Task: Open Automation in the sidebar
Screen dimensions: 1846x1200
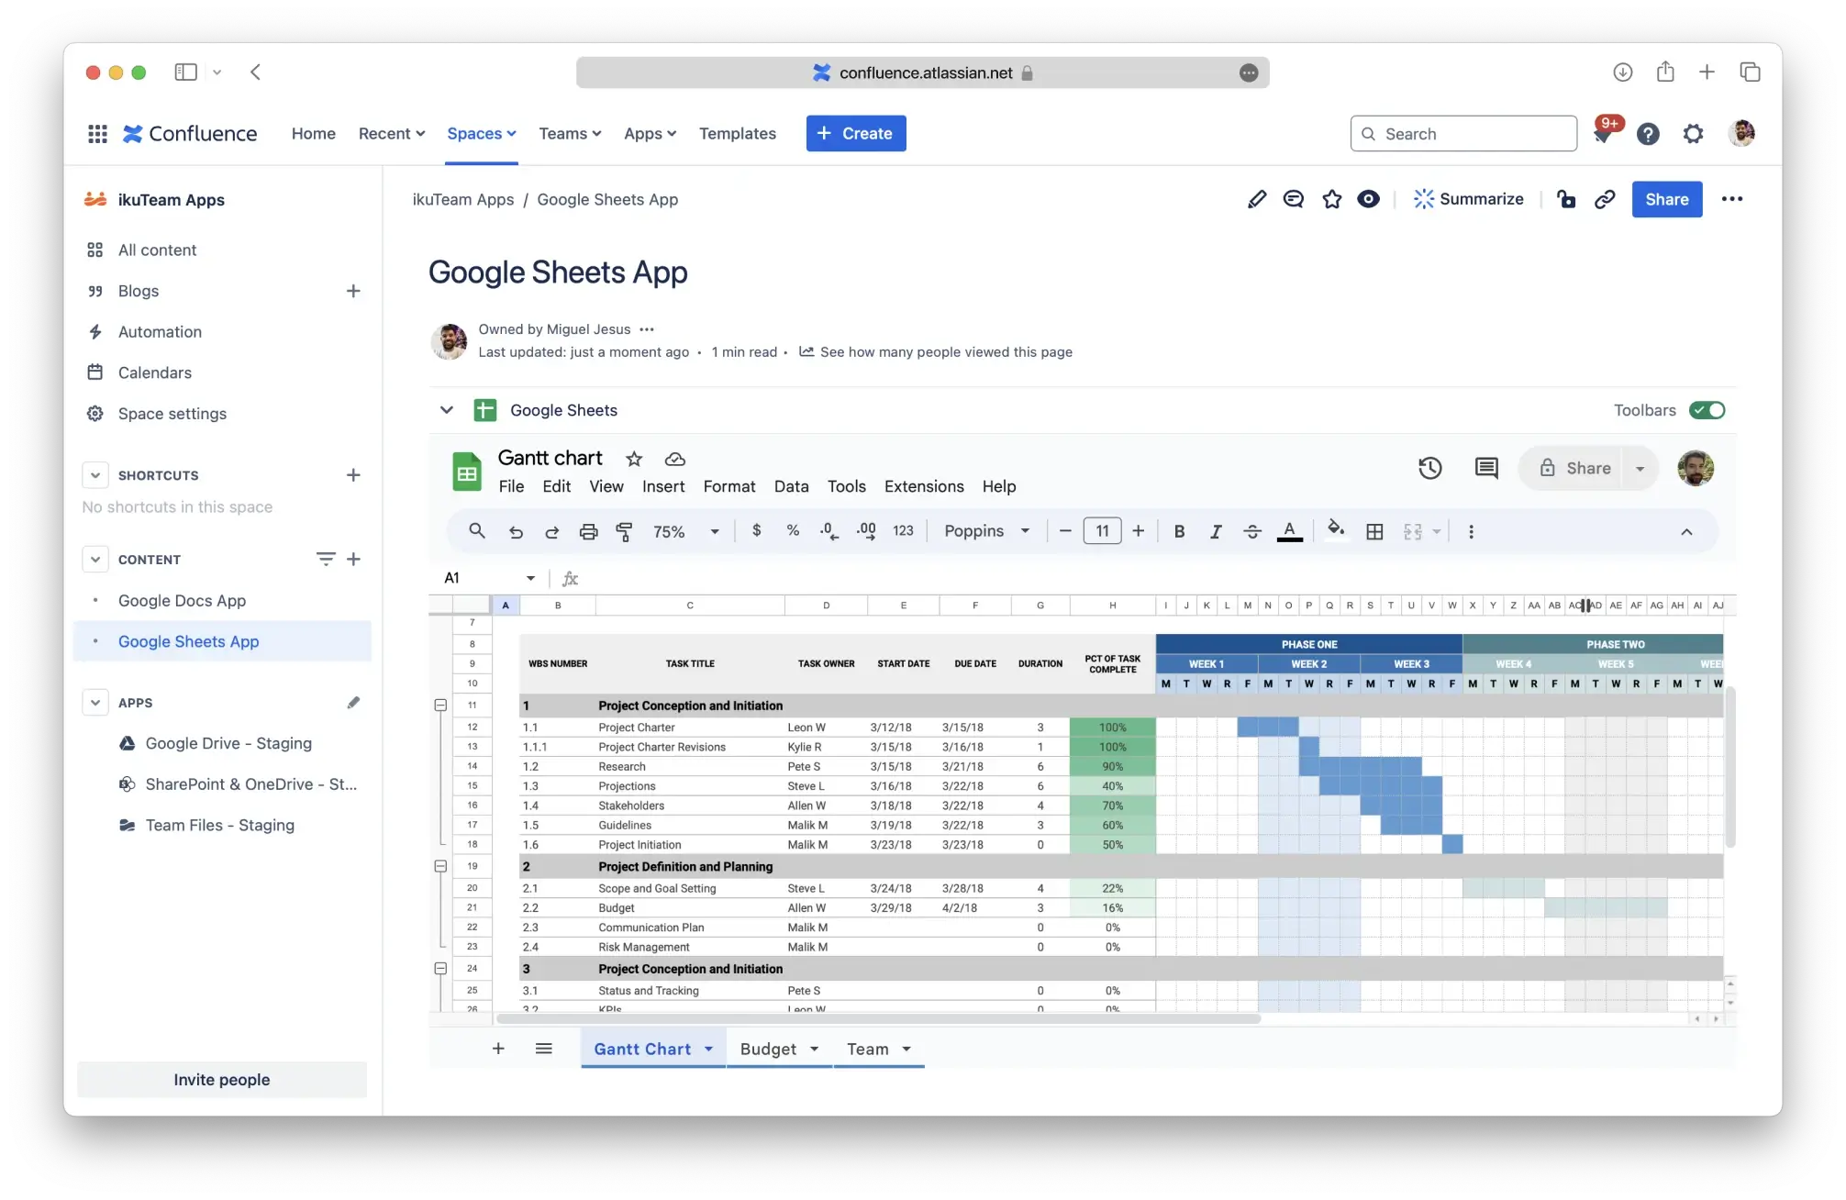Action: click(161, 332)
